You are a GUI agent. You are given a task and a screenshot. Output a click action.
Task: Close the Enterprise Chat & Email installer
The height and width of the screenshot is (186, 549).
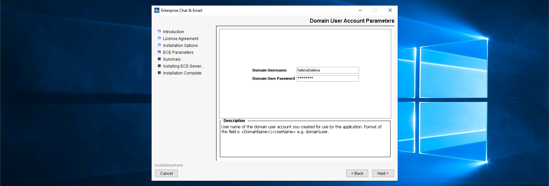pos(390,10)
